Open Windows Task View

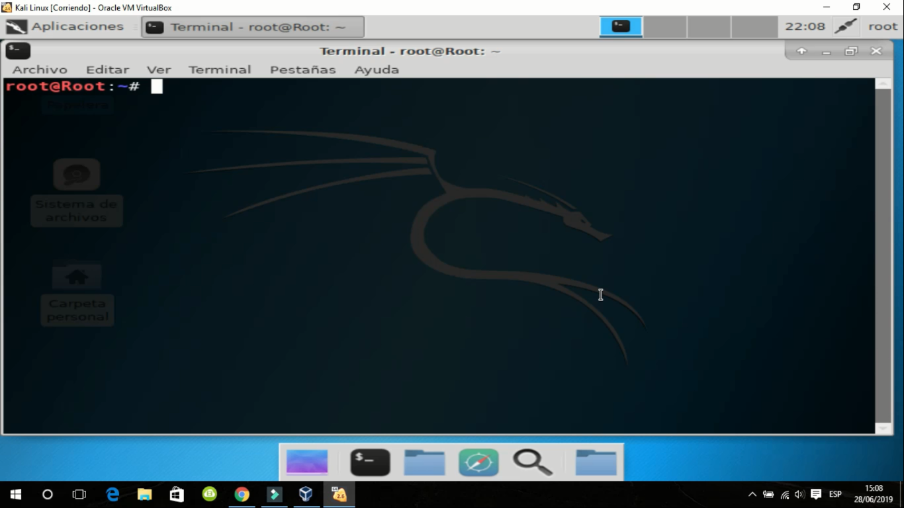79,494
